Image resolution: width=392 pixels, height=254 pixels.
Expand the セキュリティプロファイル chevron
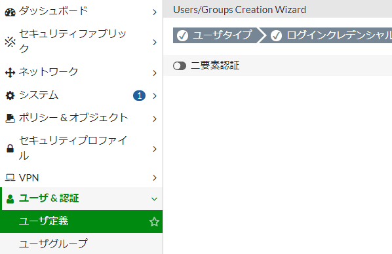point(155,149)
